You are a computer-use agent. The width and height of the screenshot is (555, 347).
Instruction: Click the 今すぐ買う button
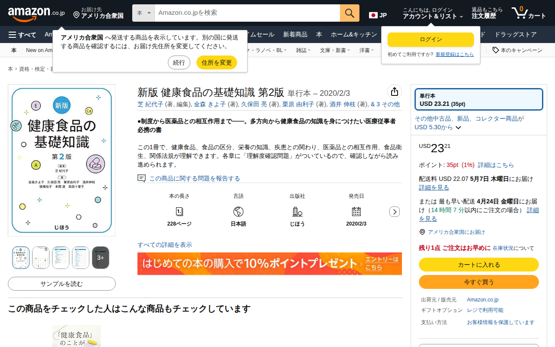(479, 282)
